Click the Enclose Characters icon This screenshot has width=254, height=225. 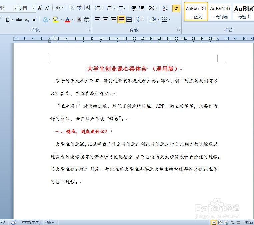[x=87, y=20]
